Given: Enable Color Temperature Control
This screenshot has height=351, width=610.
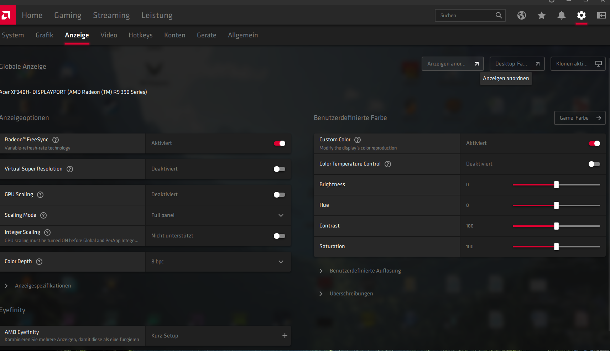Looking at the screenshot, I should 594,164.
